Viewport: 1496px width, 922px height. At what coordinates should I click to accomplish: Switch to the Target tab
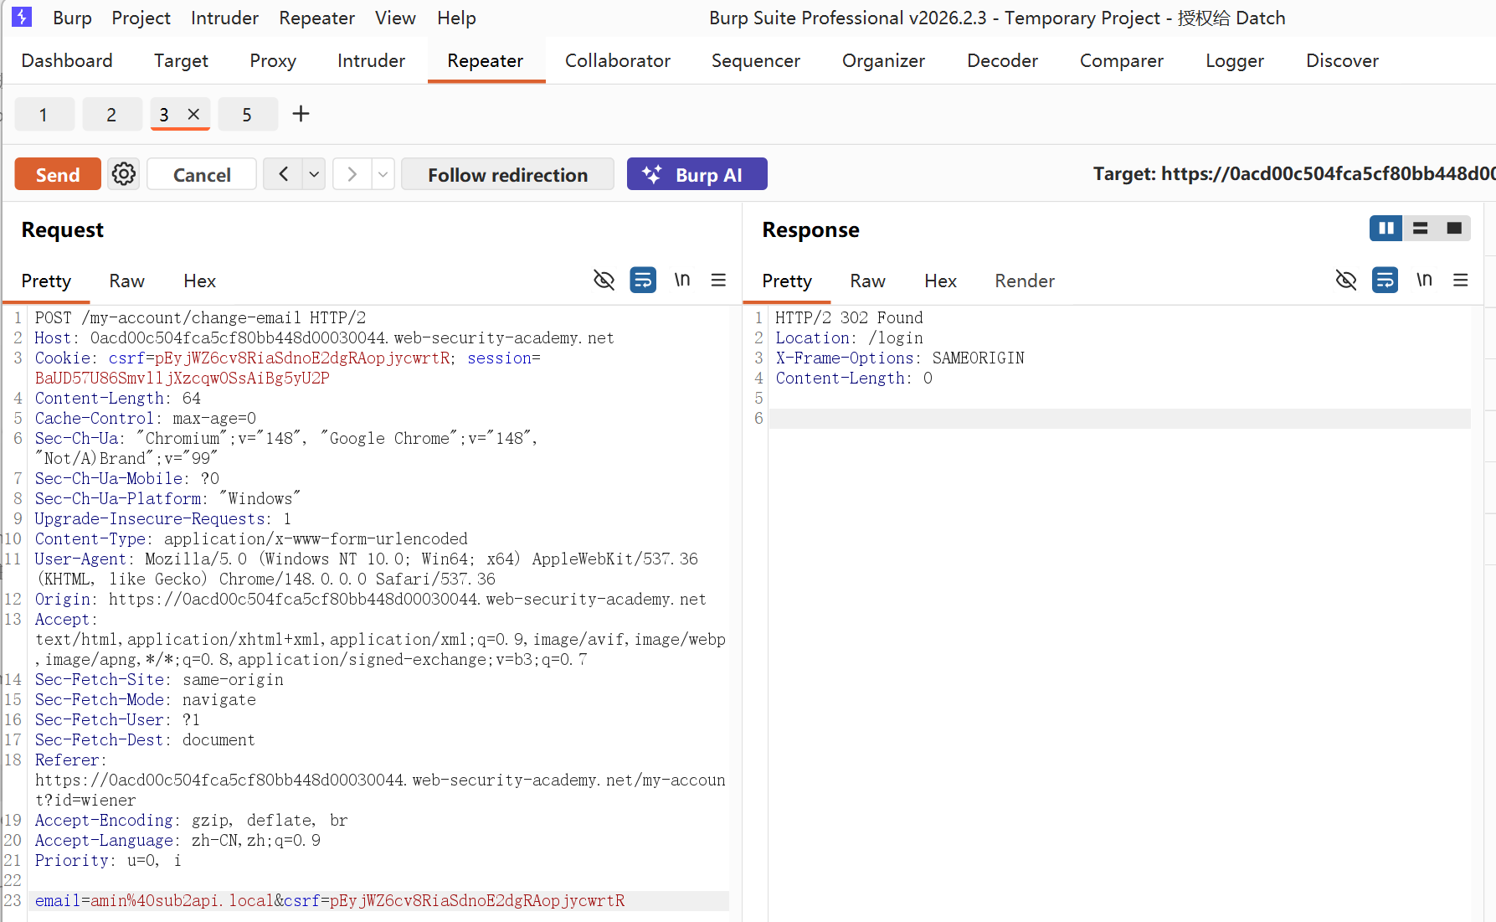click(181, 60)
